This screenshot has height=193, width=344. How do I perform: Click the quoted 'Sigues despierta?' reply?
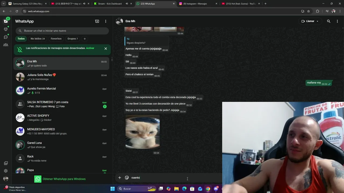[146, 41]
